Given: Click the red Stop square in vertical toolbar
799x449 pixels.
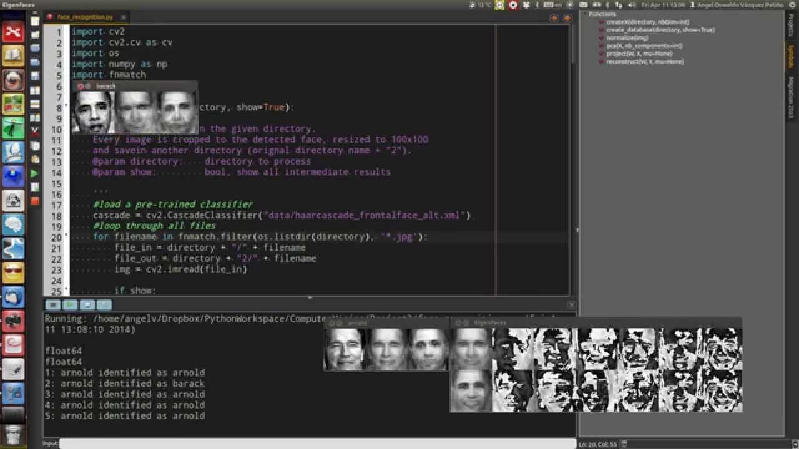Looking at the screenshot, I should pyautogui.click(x=35, y=201).
